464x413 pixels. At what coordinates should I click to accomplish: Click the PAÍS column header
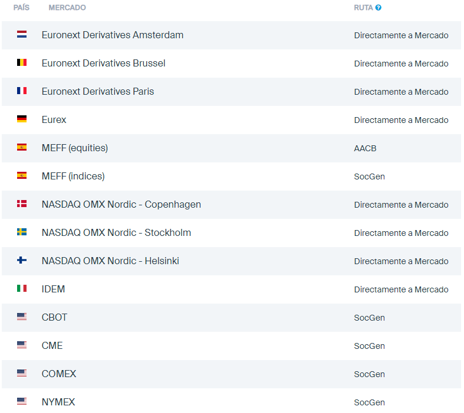click(21, 8)
